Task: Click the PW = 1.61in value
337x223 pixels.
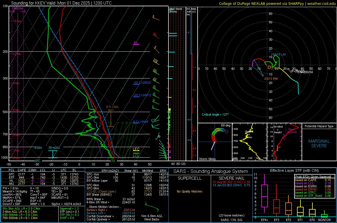Action: tap(11, 188)
